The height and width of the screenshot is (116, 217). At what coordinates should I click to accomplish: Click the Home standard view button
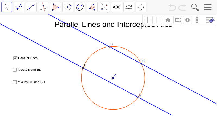[168, 20]
